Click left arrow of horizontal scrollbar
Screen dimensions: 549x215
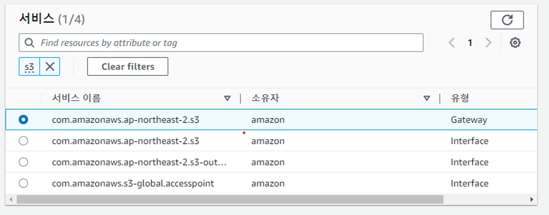click(x=11, y=199)
